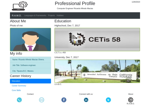150x112 pixels.
Task: Click the date 12/8/2023
Action: click(136, 2)
